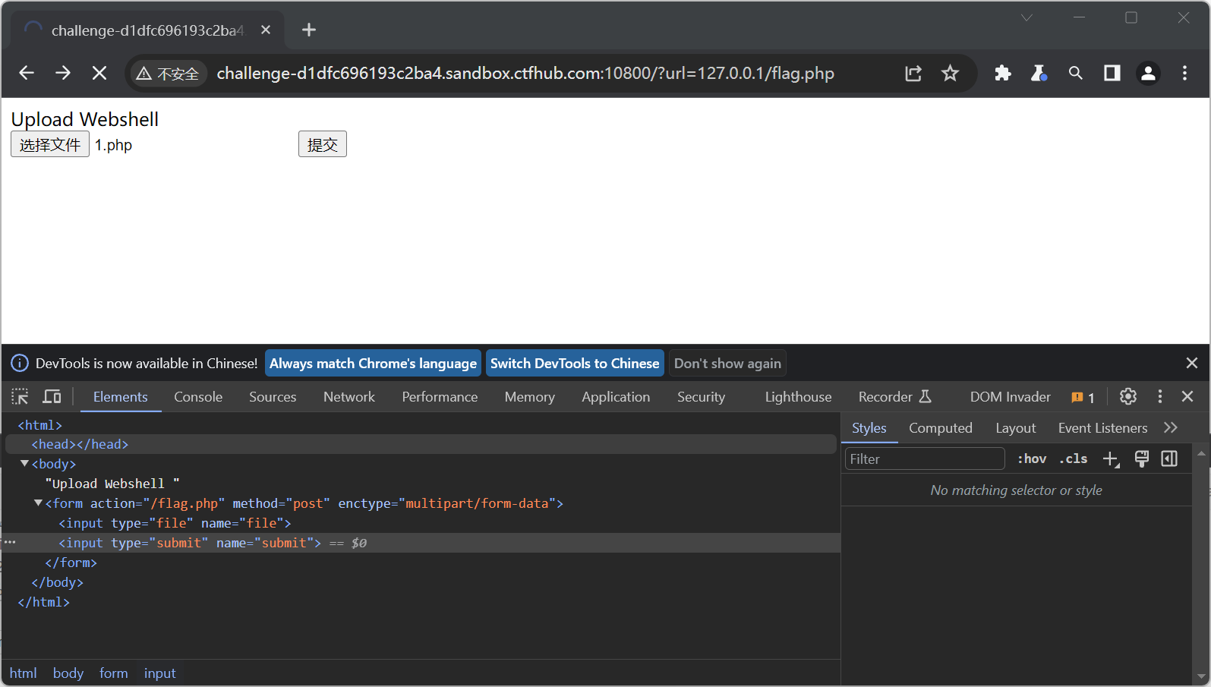
Task: Toggle :hov element state panel
Action: pos(1032,459)
